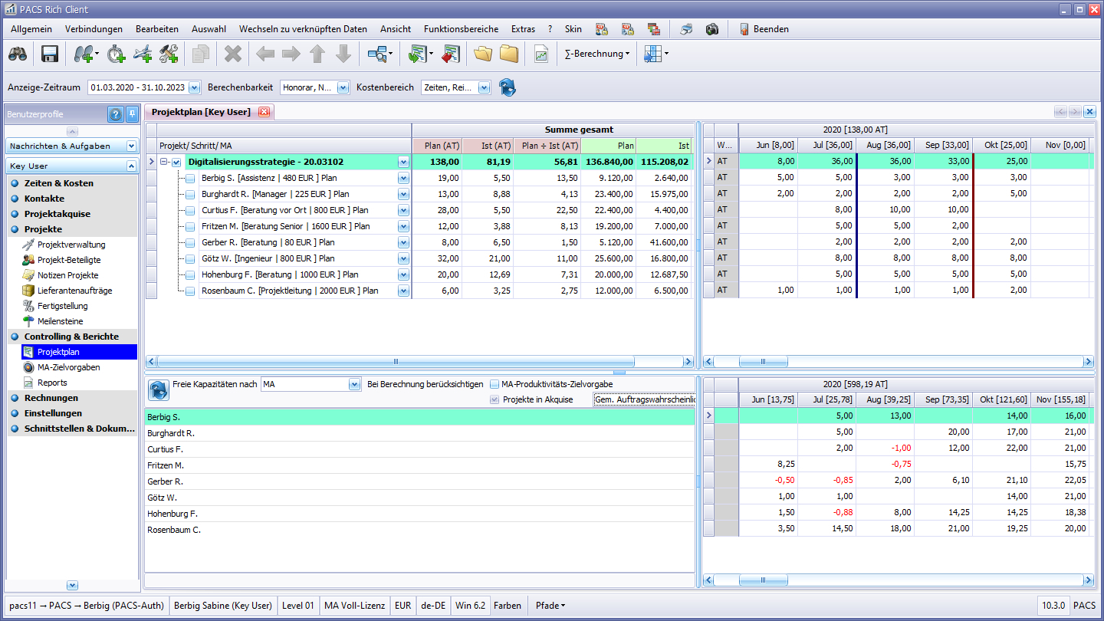This screenshot has width=1104, height=621.
Task: Click the floppy disk save icon
Action: click(x=50, y=54)
